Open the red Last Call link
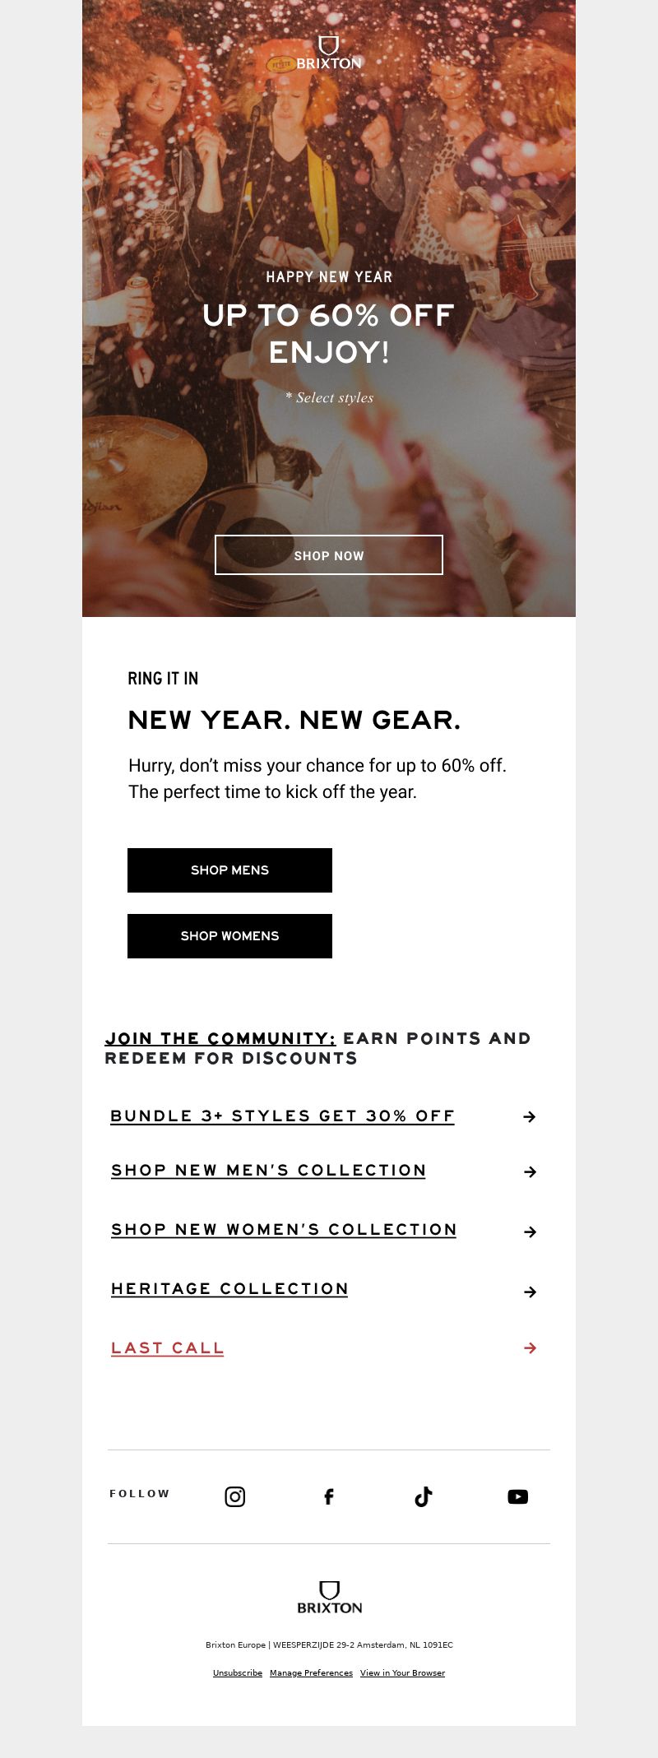Image resolution: width=658 pixels, height=1758 pixels. (x=168, y=1348)
